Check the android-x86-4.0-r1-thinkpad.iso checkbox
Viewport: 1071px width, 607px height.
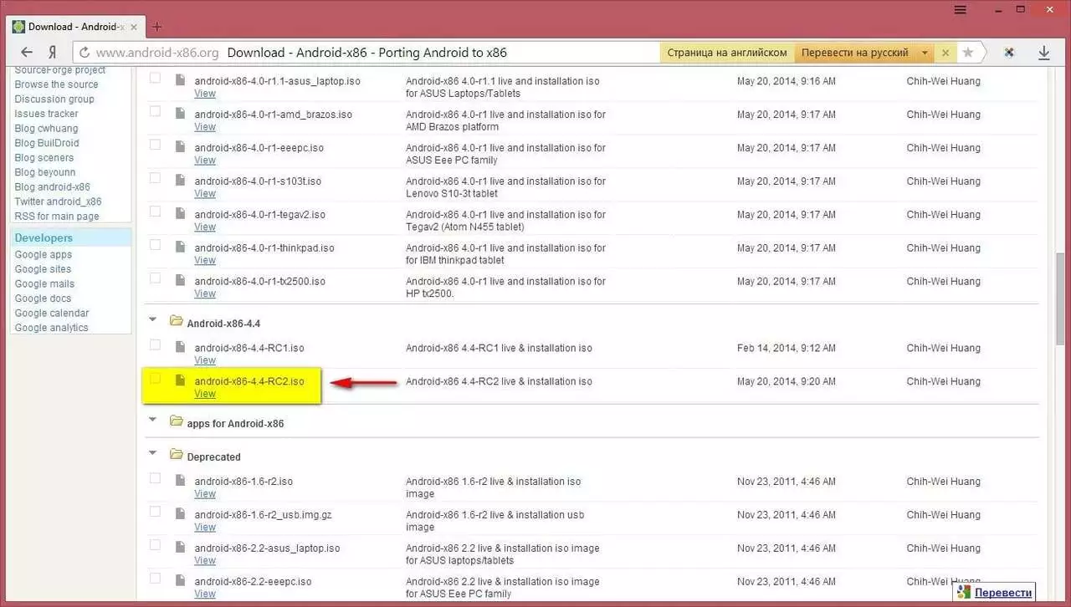[x=155, y=245]
